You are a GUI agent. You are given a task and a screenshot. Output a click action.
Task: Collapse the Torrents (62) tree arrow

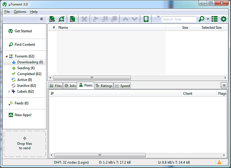[6, 56]
